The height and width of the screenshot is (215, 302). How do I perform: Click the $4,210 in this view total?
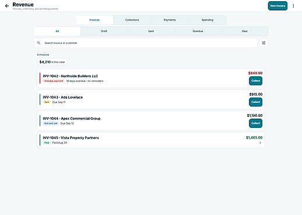click(x=52, y=62)
